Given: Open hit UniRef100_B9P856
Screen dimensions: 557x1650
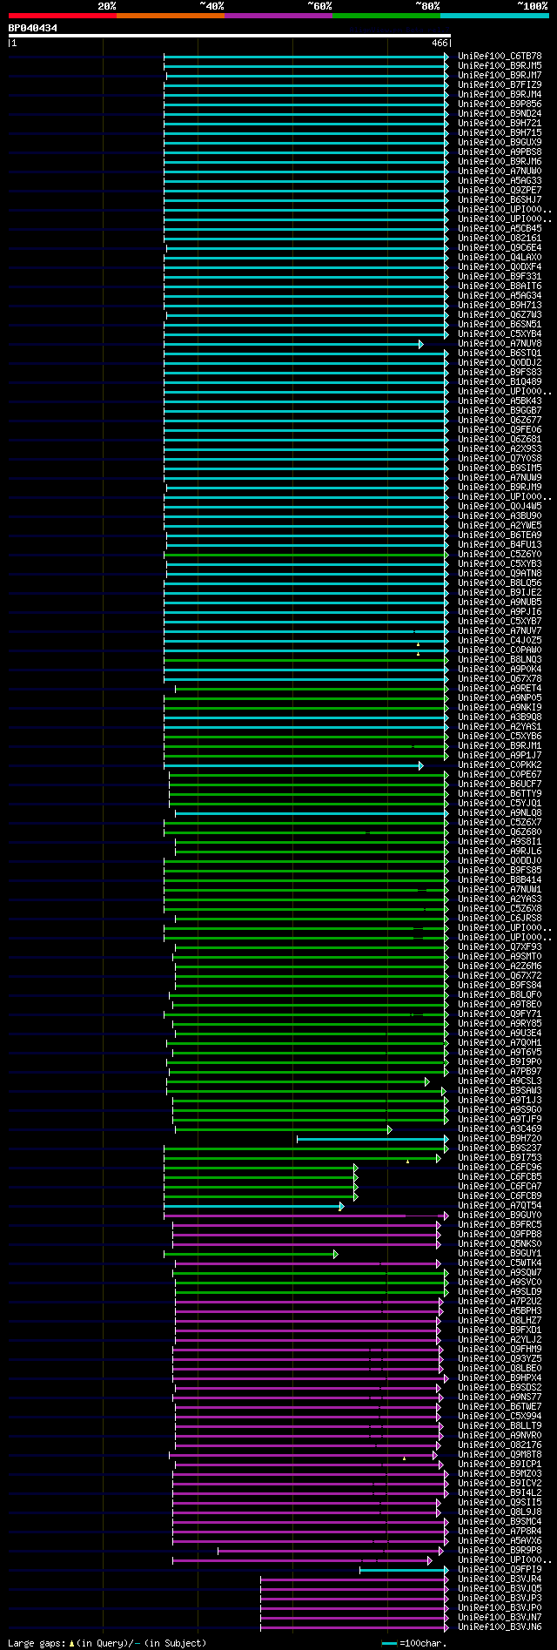Looking at the screenshot, I should click(500, 104).
